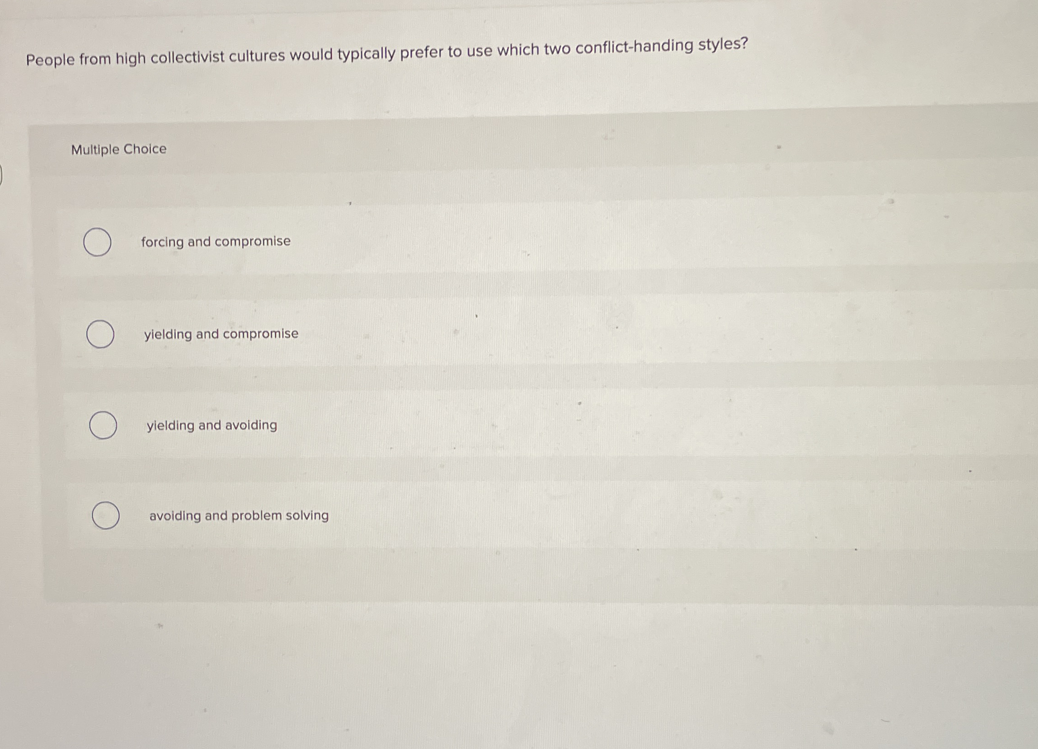
Task: Select the 'avoiding and problem solving' radio button
Action: pyautogui.click(x=107, y=516)
